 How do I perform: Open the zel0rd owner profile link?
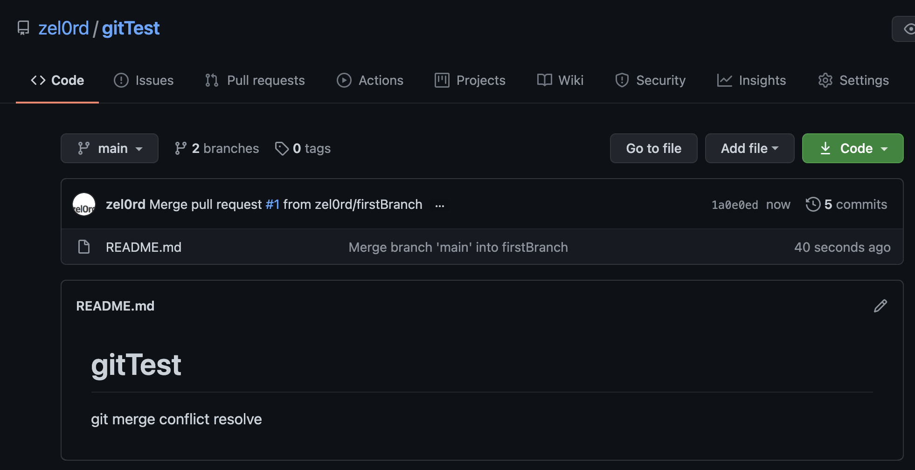pyautogui.click(x=63, y=28)
